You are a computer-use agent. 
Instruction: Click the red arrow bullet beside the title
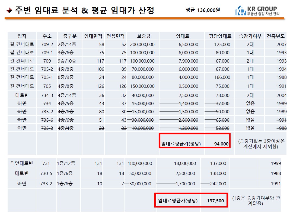coord(9,11)
